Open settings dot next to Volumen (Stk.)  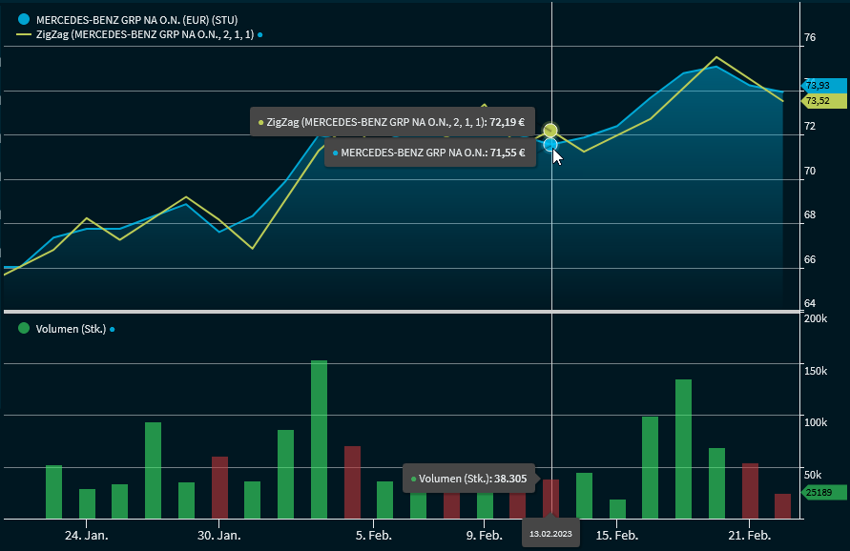(x=112, y=329)
